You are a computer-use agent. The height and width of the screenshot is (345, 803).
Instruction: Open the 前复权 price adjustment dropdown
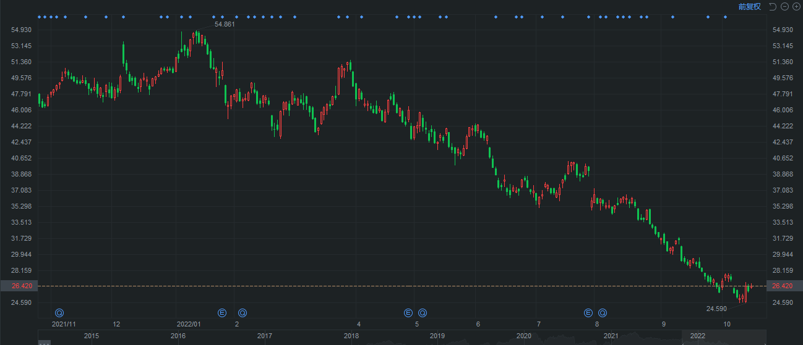click(749, 7)
